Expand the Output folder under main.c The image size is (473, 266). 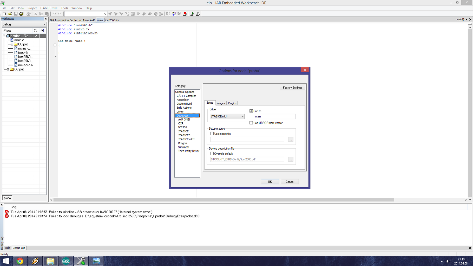[x=12, y=44]
